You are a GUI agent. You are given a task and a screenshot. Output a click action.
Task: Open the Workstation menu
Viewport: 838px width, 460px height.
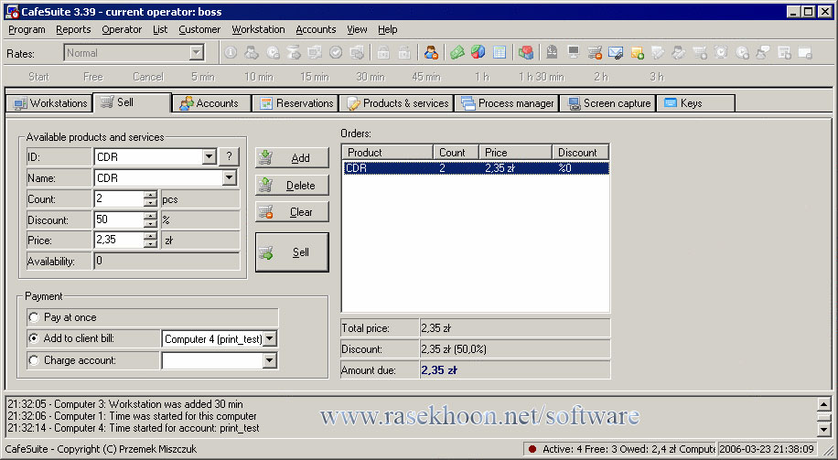258,30
